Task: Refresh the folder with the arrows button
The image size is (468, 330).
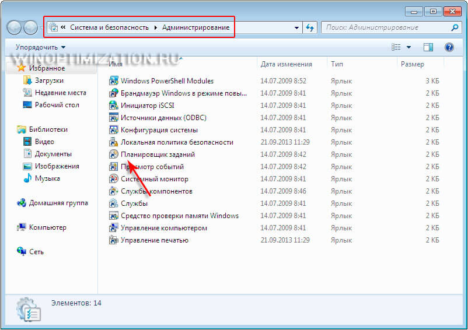Action: coord(310,28)
